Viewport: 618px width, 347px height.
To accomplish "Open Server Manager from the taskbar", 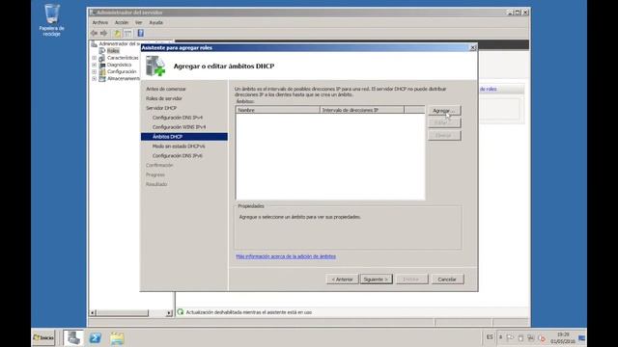I will (73, 338).
